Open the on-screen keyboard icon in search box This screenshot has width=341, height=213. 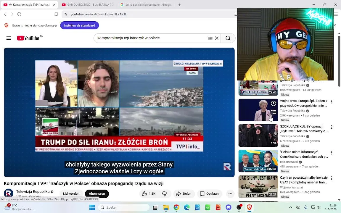click(x=210, y=38)
